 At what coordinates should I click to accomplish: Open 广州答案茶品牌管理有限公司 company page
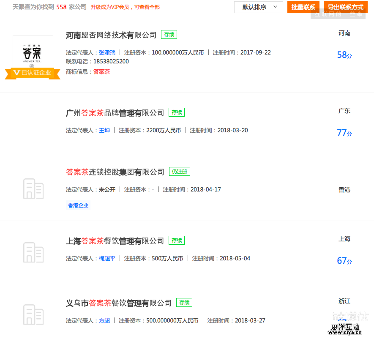coord(115,113)
